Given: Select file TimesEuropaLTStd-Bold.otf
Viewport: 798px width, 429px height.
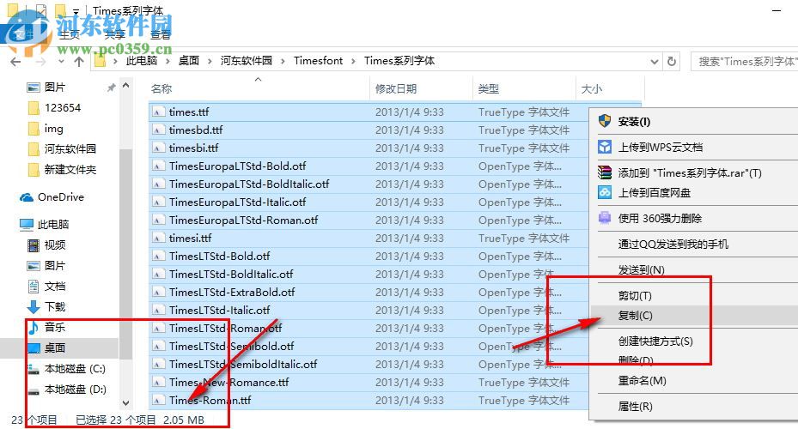Looking at the screenshot, I should 238,166.
